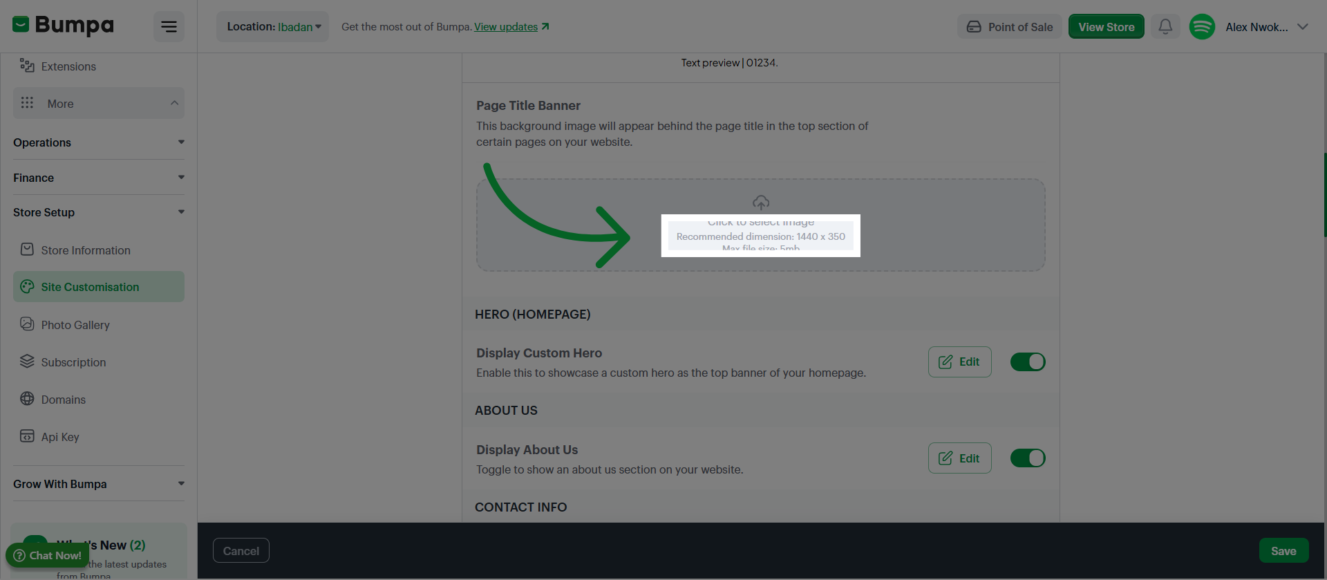Expand the Grow With Bumpa section
This screenshot has height=580, width=1327.
click(x=99, y=484)
